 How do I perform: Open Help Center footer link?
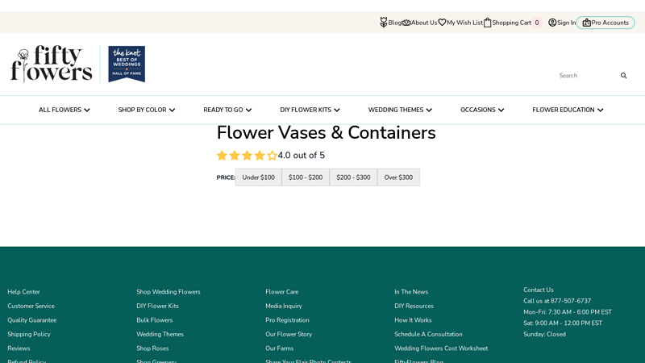click(x=23, y=292)
